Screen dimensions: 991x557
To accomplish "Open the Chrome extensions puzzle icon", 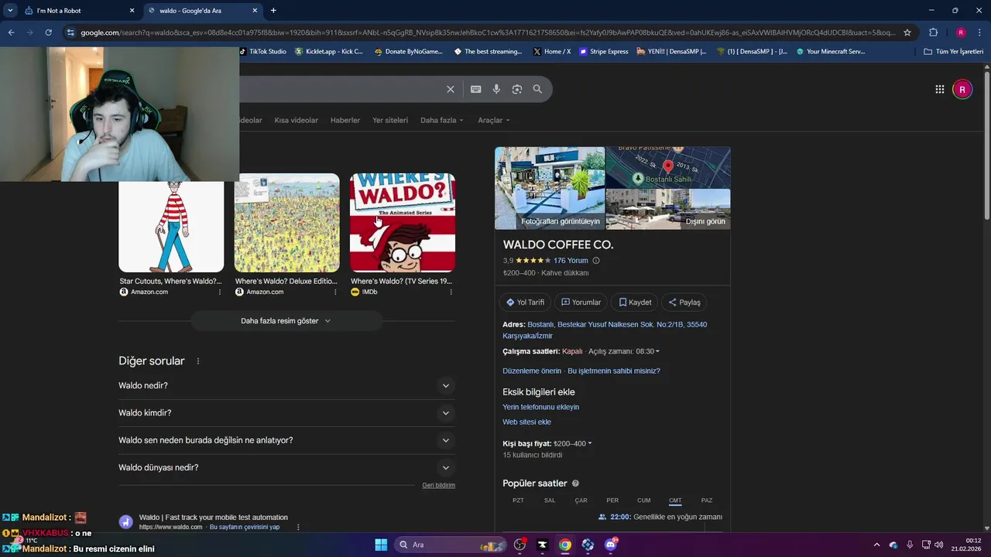I will pos(933,32).
